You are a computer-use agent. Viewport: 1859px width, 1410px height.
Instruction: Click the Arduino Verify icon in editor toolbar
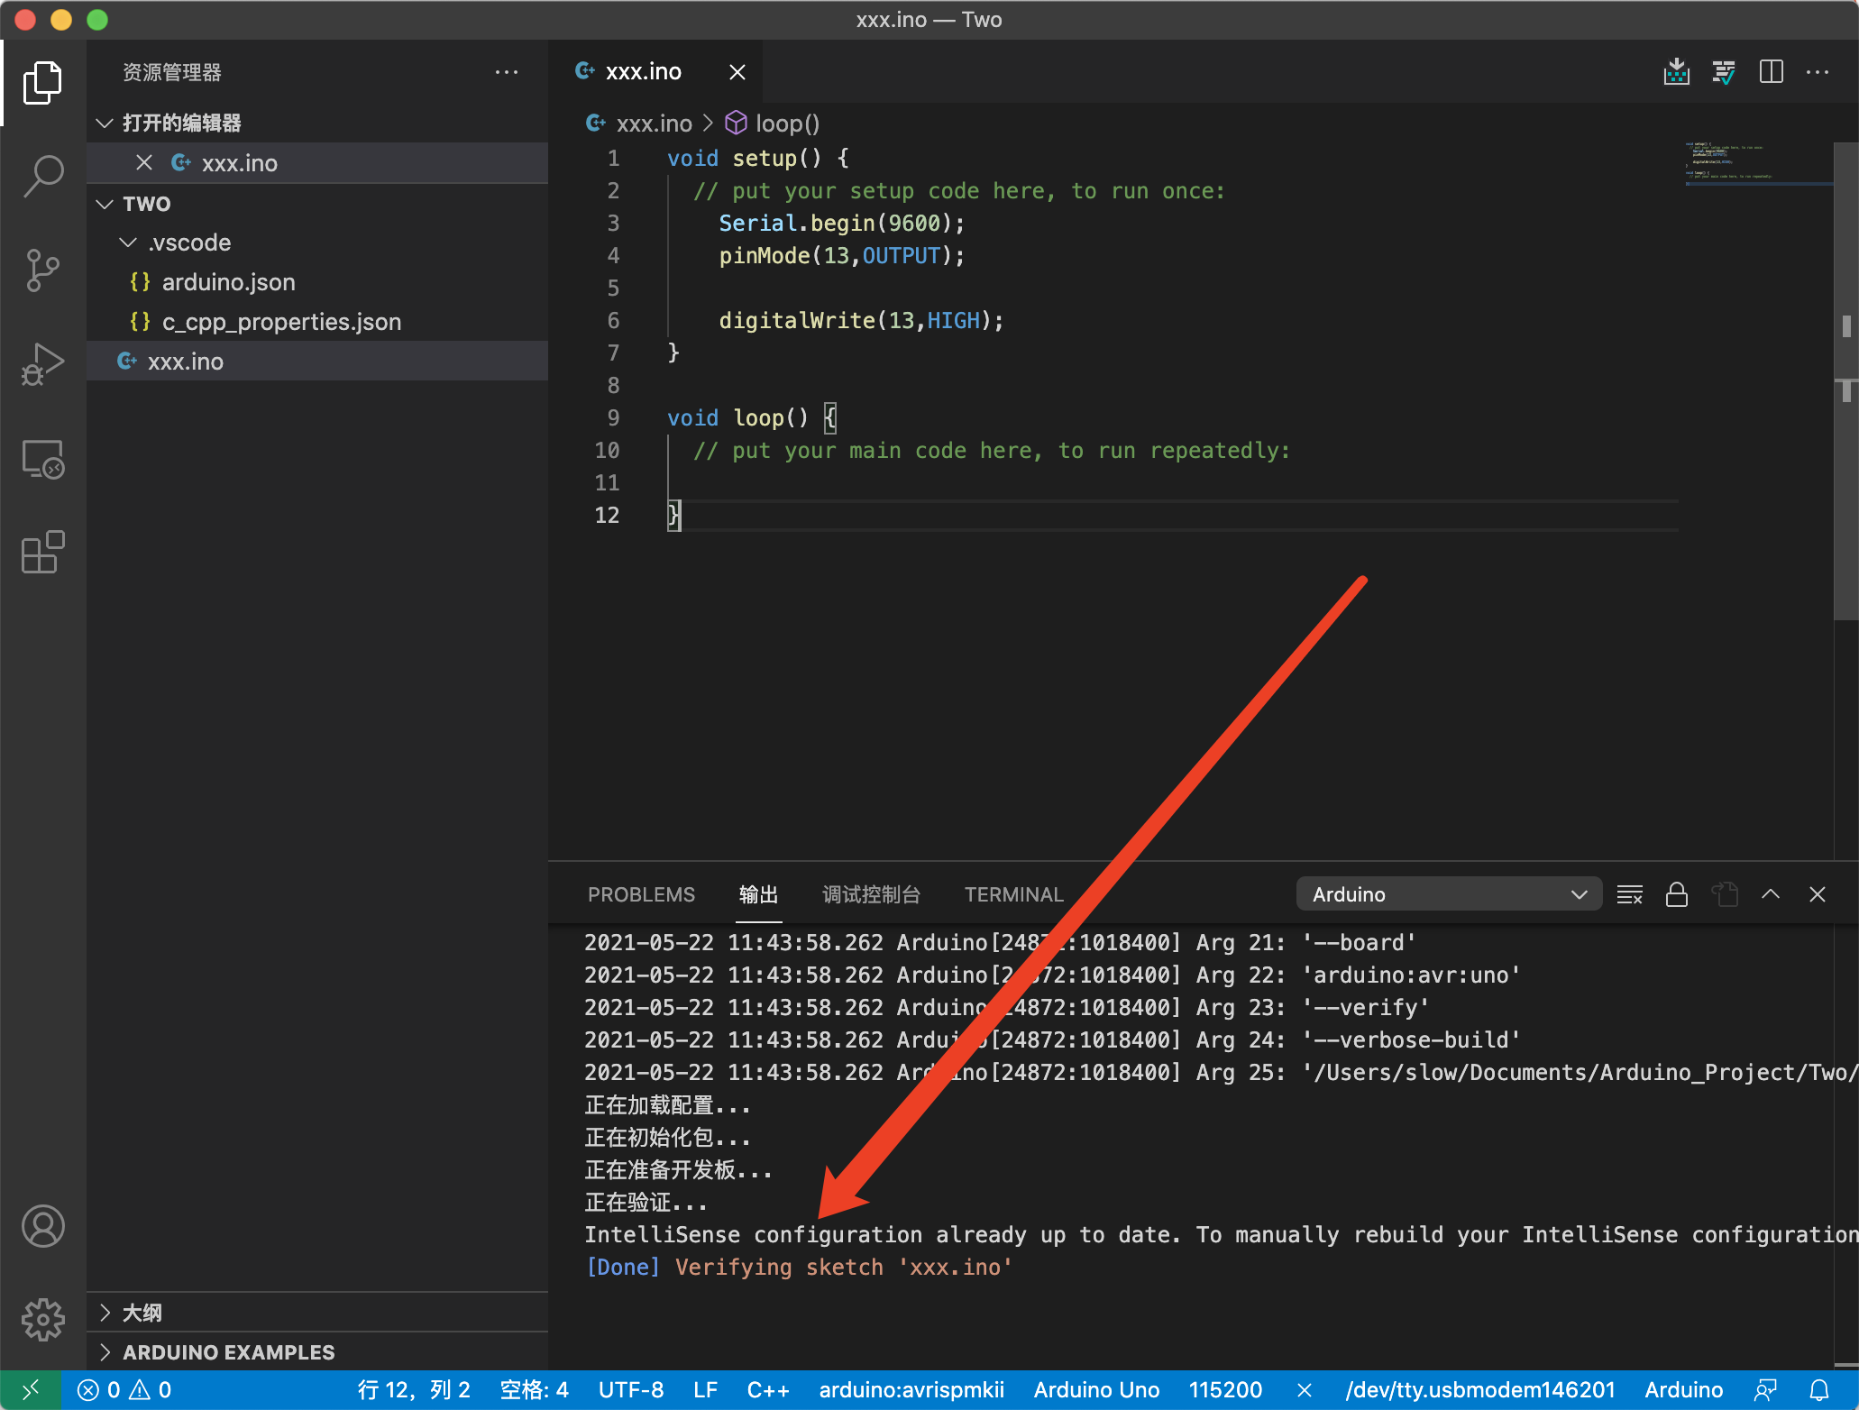coord(1723,72)
